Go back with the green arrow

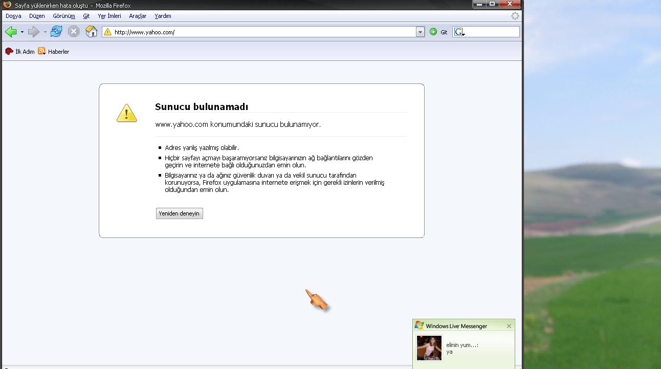pos(10,32)
